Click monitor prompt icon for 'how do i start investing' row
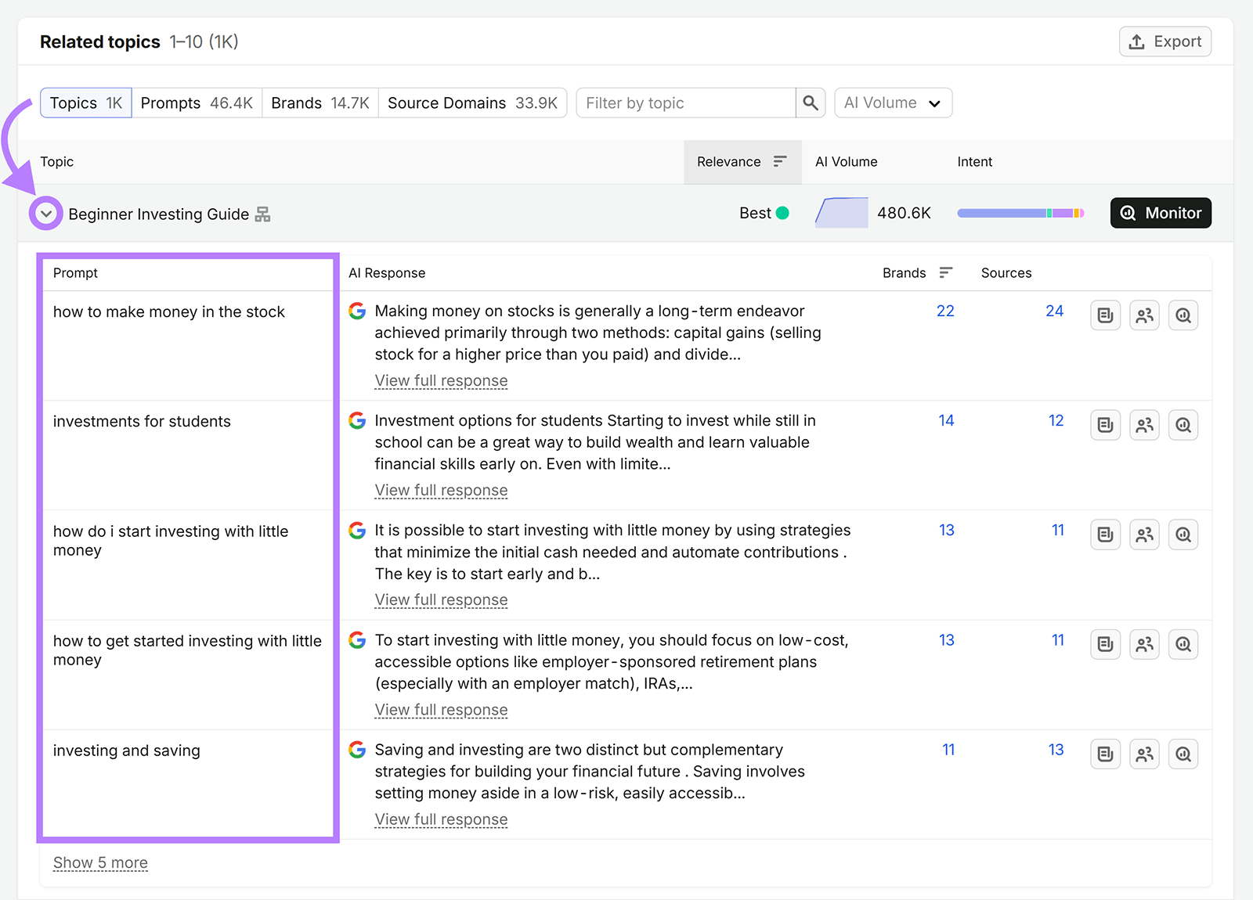1253x900 pixels. coord(1183,535)
